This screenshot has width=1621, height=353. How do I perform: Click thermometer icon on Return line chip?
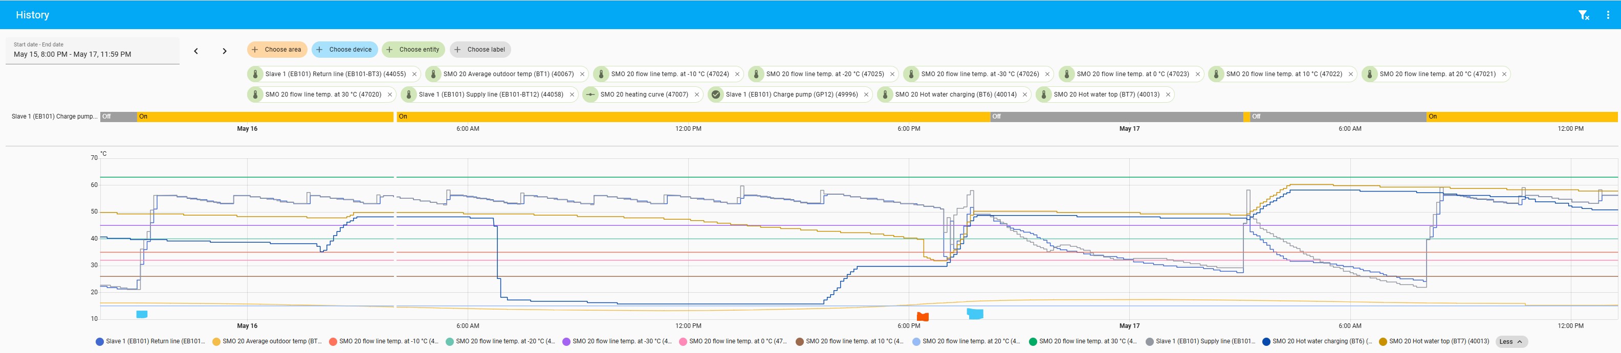[255, 74]
